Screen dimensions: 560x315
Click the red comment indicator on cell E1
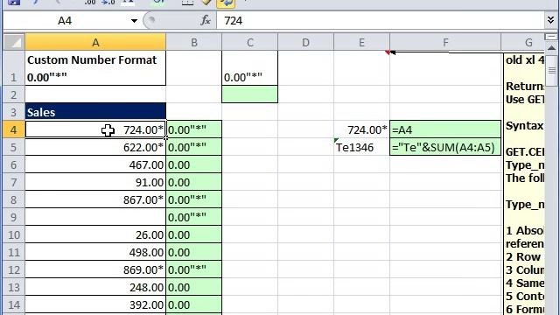point(387,52)
